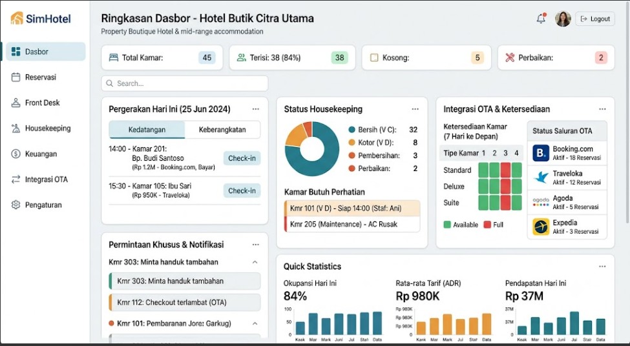Viewport: 630px width, 346px height.
Task: Open Status Housekeeping three-dot menu
Action: (x=415, y=109)
